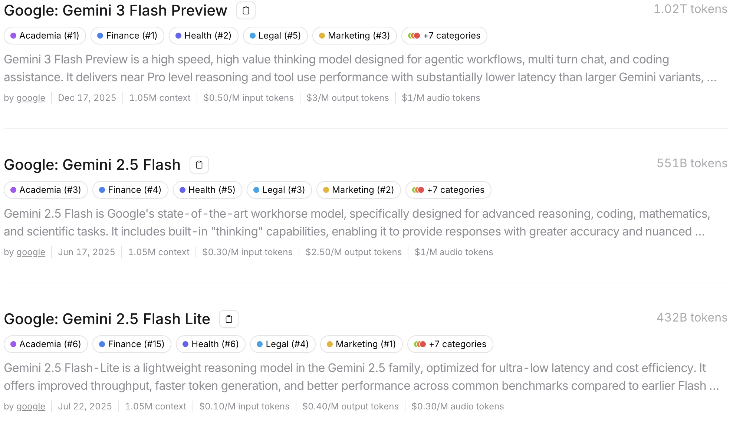This screenshot has height=425, width=756.
Task: Select the Finance (#15) category tag
Action: (x=132, y=344)
